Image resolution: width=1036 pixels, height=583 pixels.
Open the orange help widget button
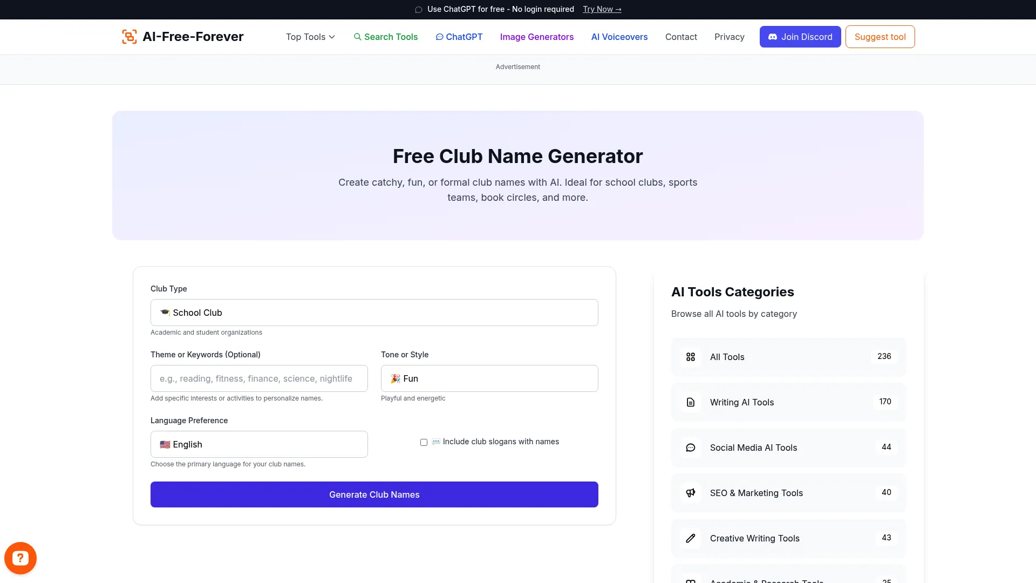21,558
